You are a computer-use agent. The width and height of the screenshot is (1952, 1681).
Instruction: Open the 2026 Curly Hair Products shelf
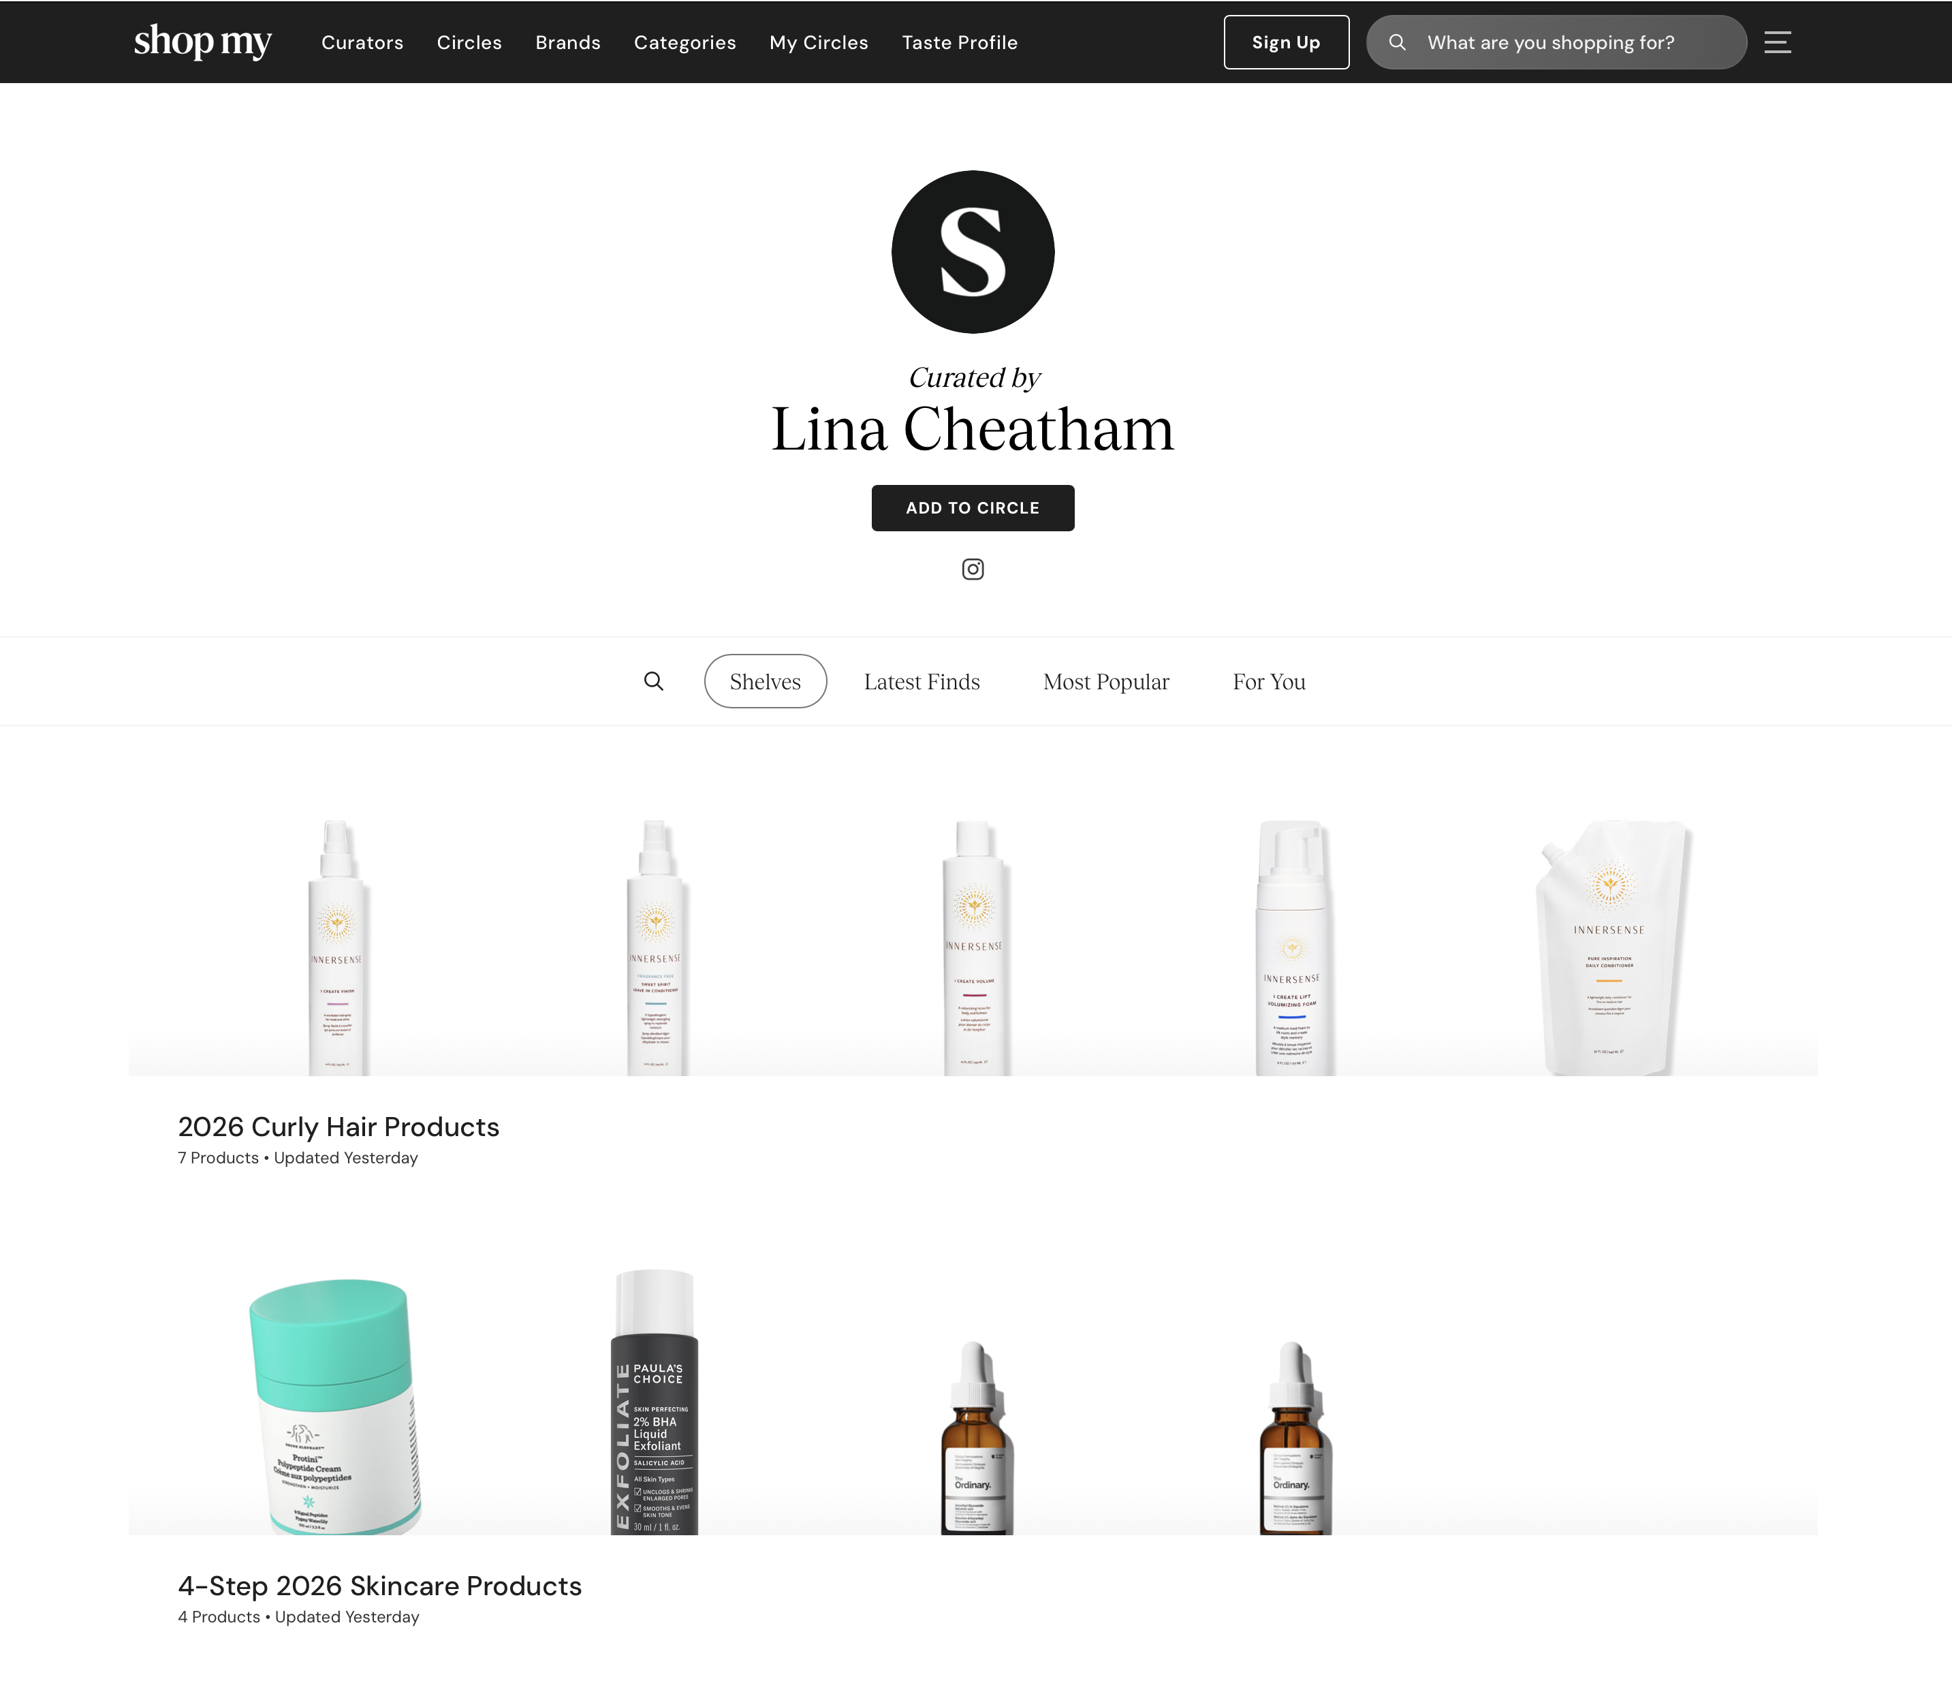[x=339, y=1127]
